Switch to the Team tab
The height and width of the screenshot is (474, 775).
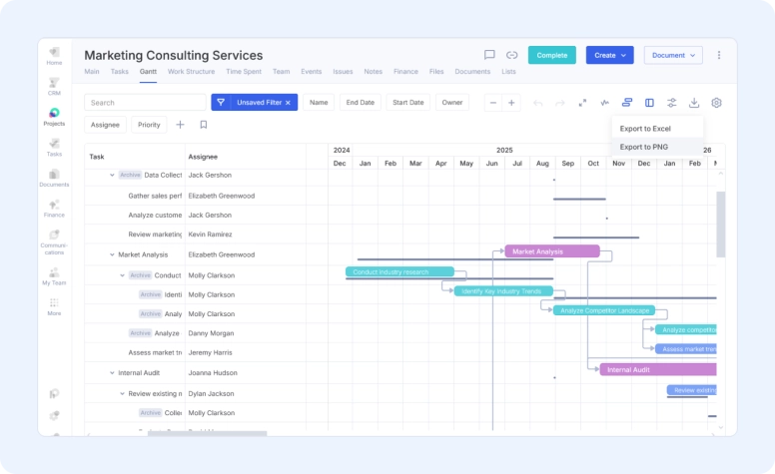coord(282,72)
